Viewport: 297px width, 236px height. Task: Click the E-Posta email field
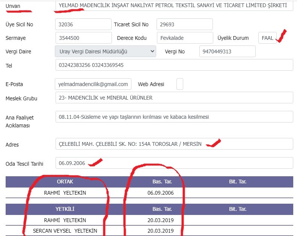[93, 84]
